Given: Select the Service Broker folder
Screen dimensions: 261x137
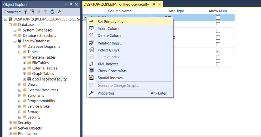Looking at the screenshot, I should pos(39,106).
